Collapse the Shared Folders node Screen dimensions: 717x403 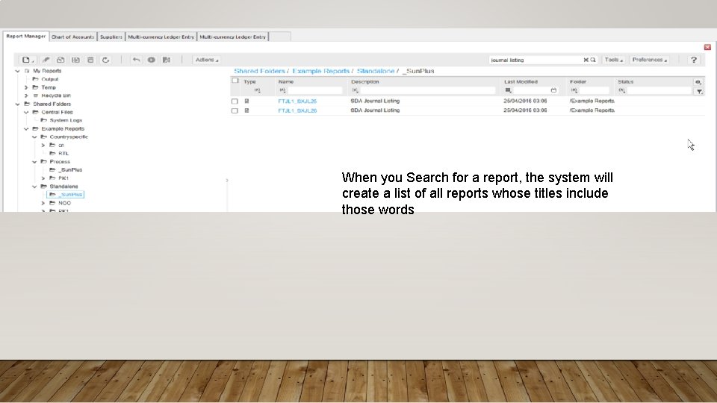click(17, 104)
